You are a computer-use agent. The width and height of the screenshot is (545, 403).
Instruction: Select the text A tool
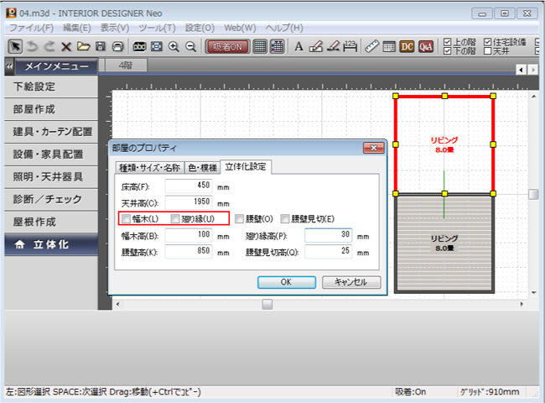click(298, 47)
